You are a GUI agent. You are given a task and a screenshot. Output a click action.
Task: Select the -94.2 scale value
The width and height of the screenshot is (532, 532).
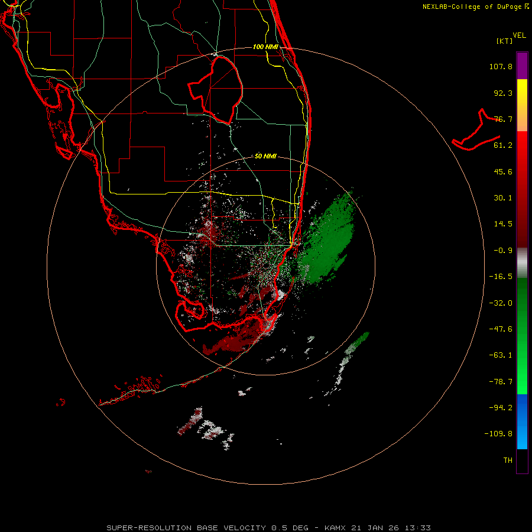(501, 407)
